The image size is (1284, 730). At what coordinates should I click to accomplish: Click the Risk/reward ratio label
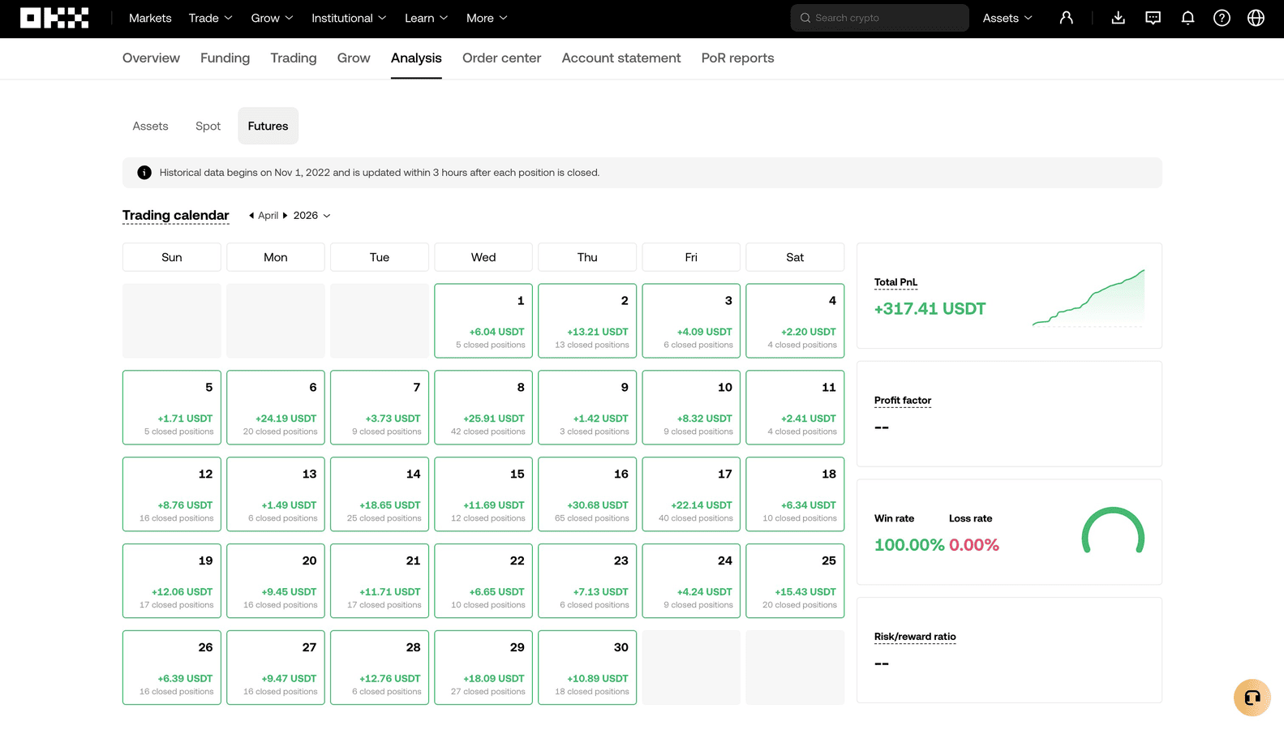coord(915,637)
